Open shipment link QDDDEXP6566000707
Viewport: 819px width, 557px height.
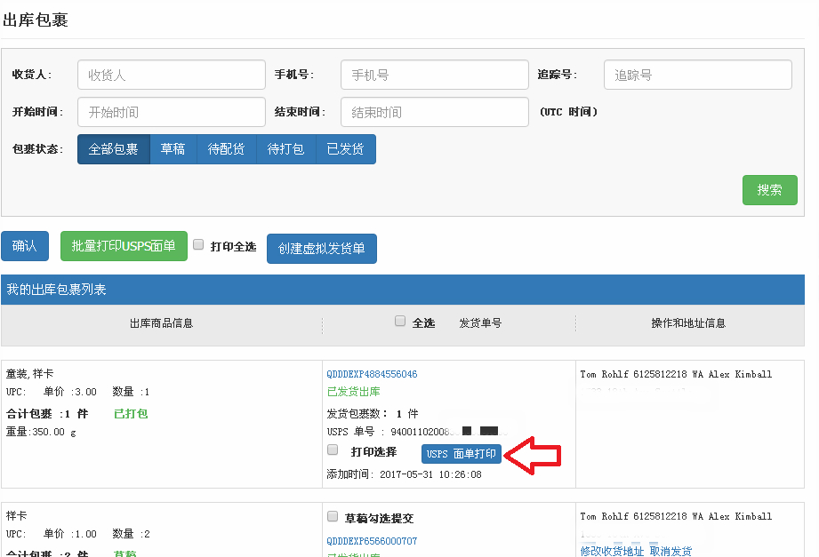[372, 541]
